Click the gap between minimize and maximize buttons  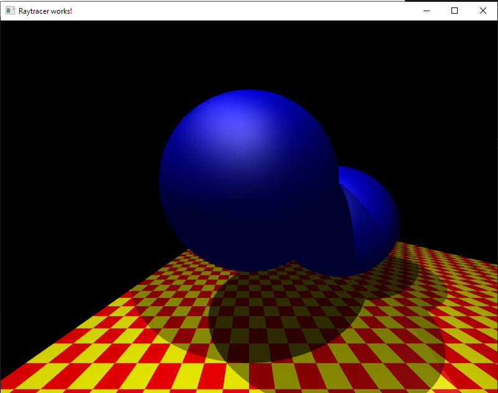coord(440,11)
